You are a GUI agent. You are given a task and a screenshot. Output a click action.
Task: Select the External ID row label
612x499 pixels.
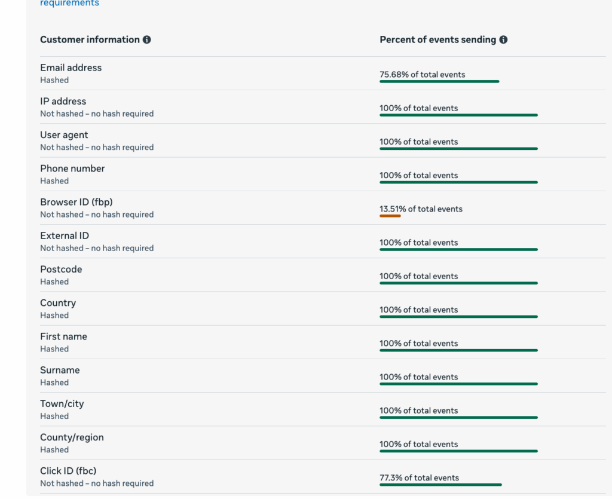click(x=65, y=235)
